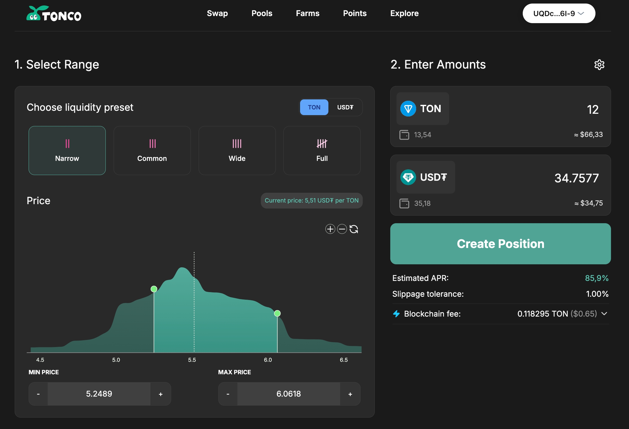629x429 pixels.
Task: Reset the price chart view
Action: 354,229
